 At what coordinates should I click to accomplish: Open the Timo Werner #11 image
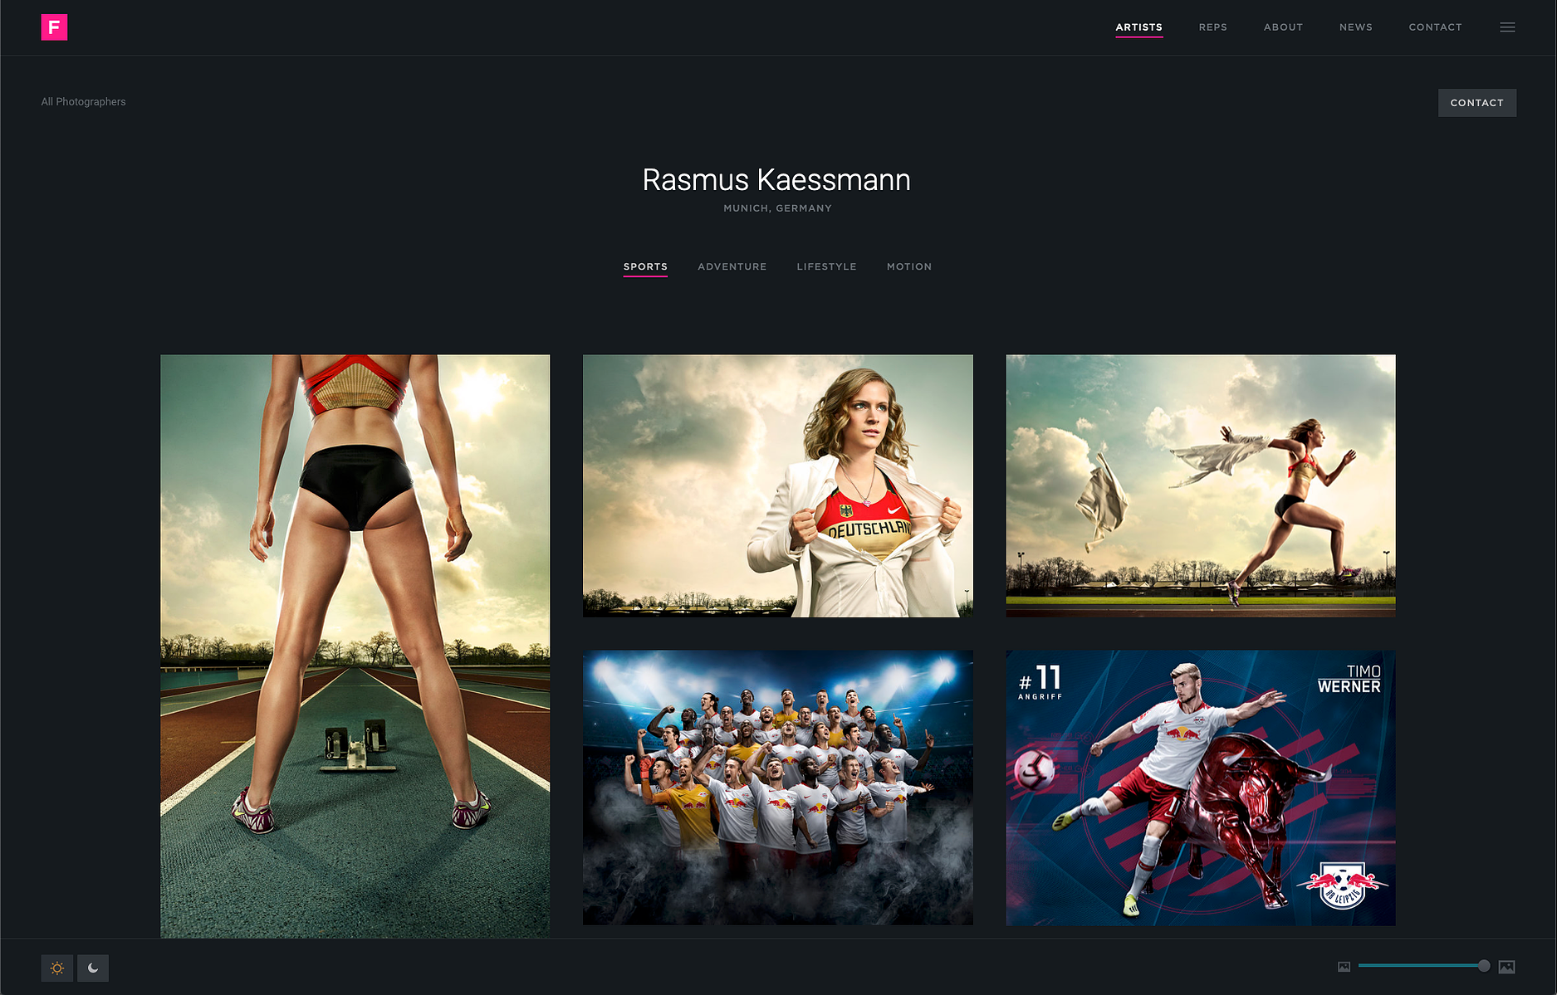[x=1201, y=788]
